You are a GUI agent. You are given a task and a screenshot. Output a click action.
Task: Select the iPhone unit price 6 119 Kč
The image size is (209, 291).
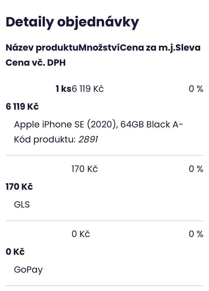tap(88, 89)
